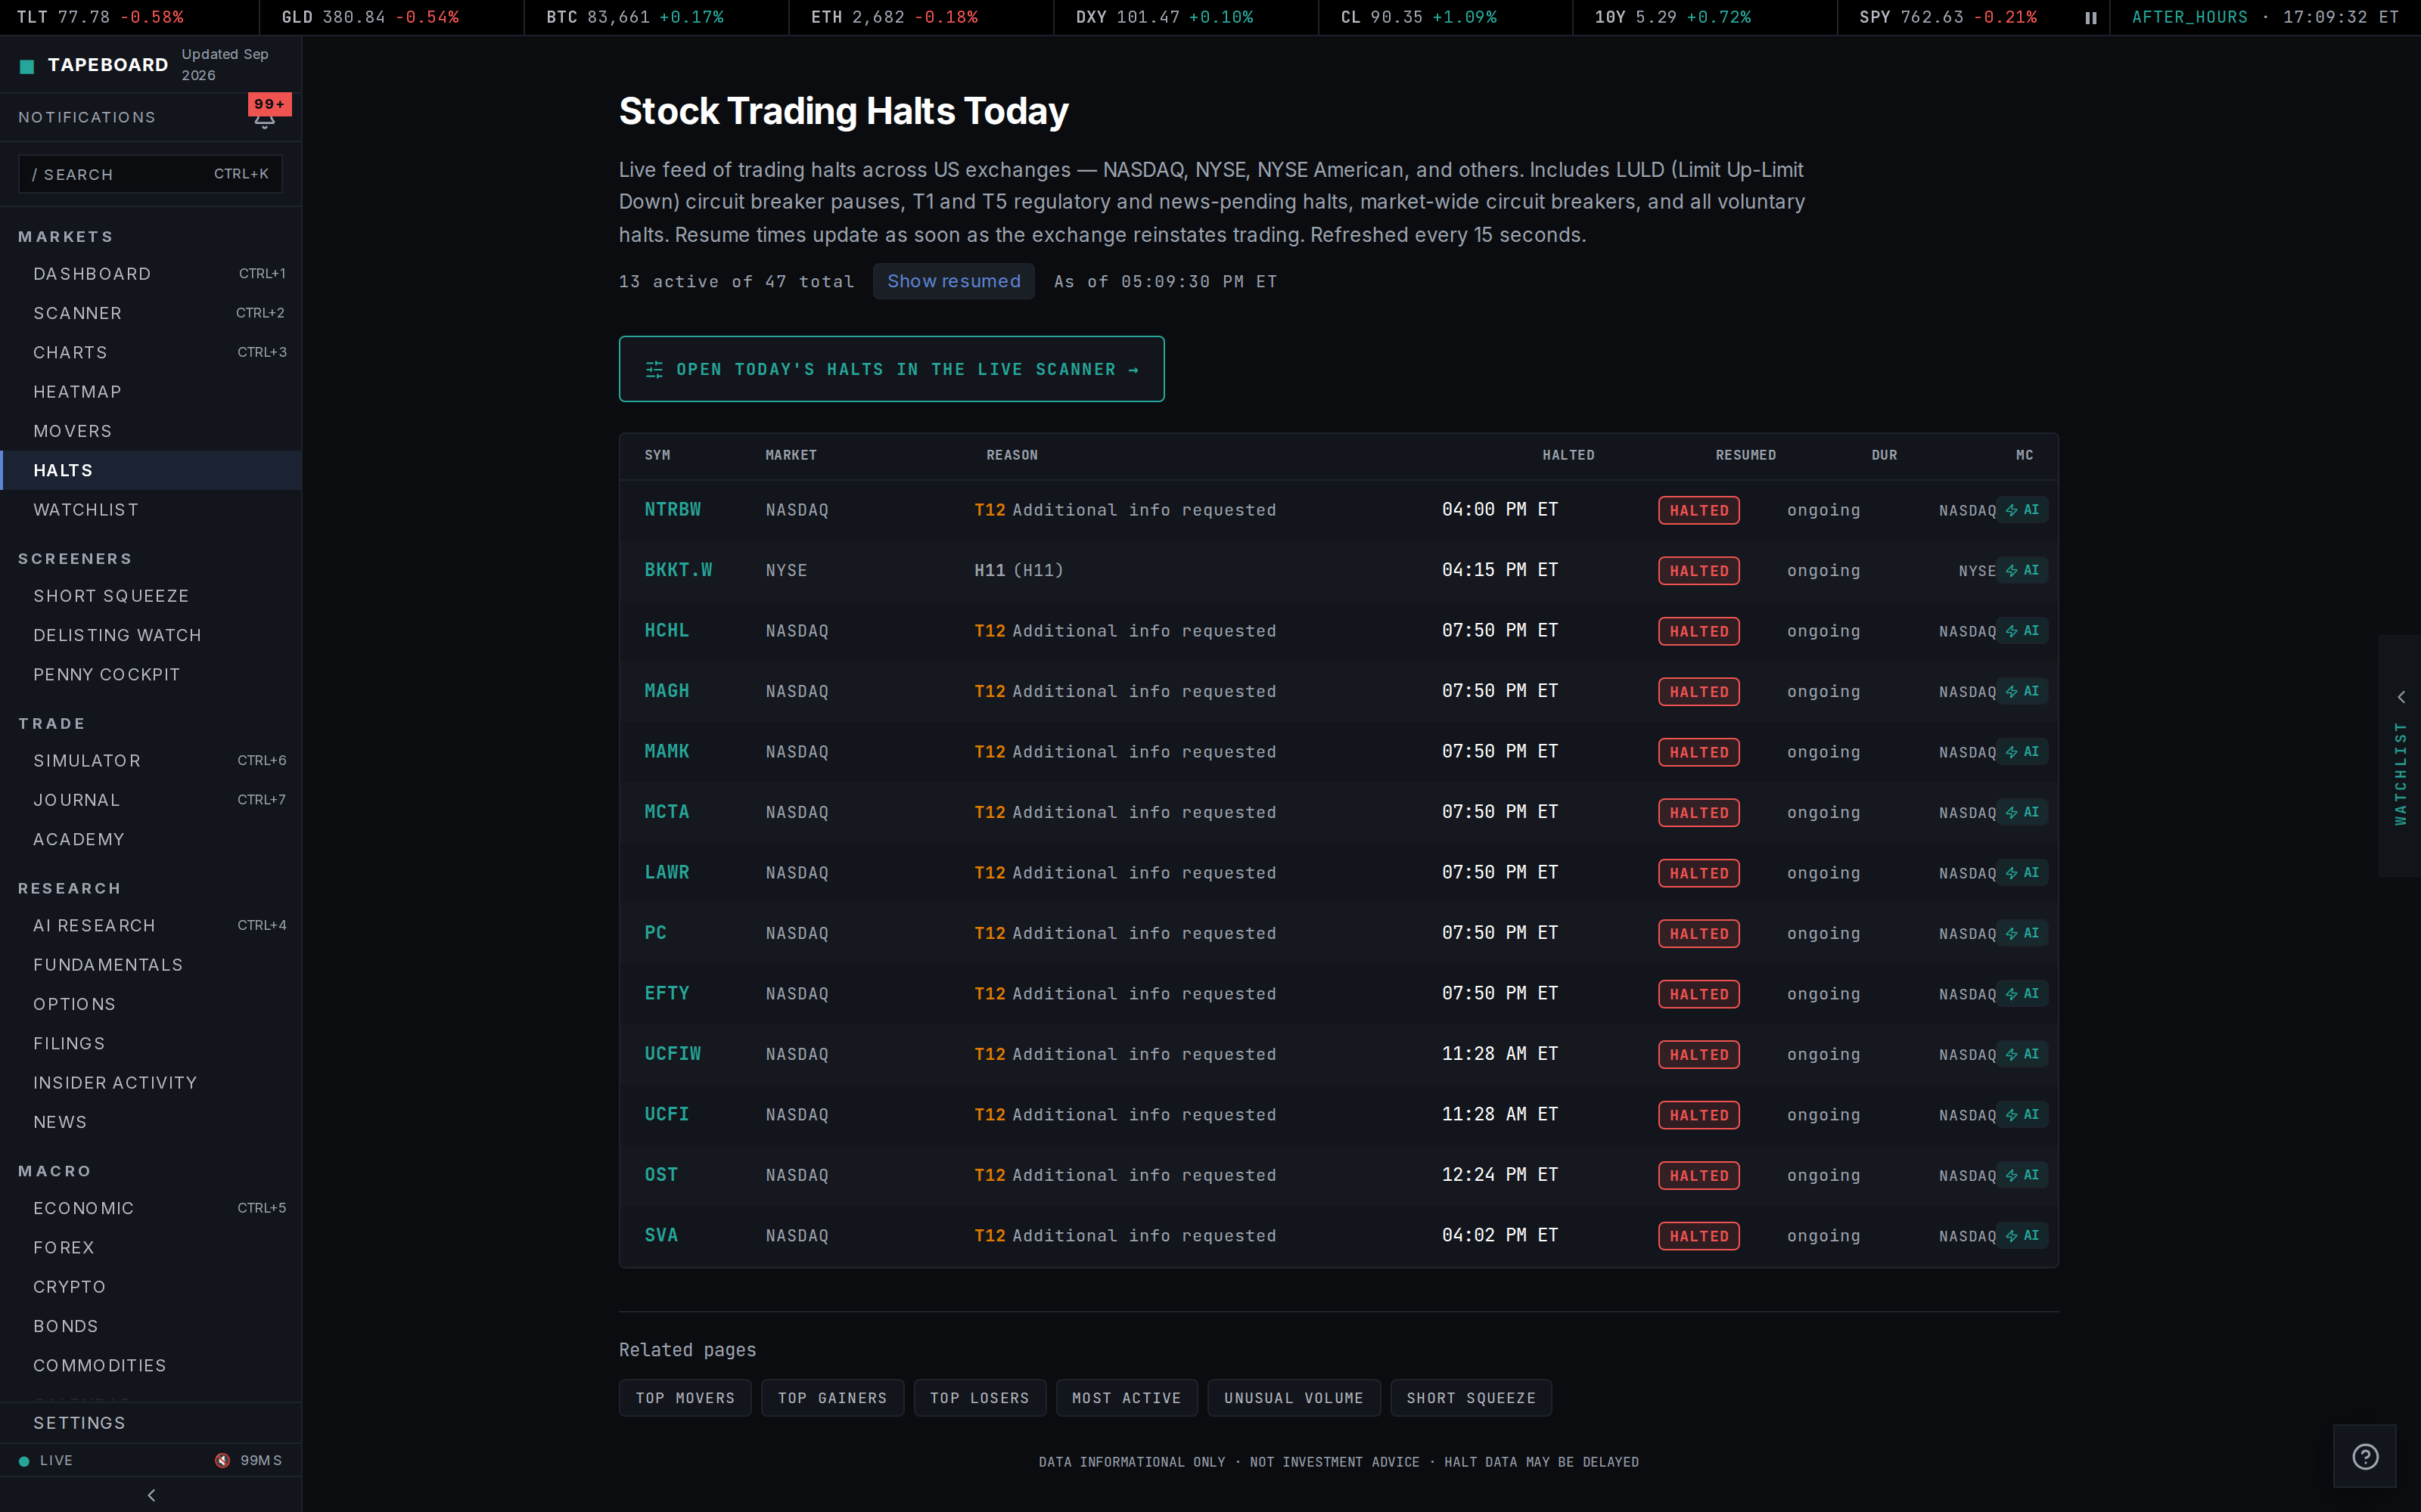Collapse the left sidebar chevron
2421x1512 pixels.
coord(151,1495)
